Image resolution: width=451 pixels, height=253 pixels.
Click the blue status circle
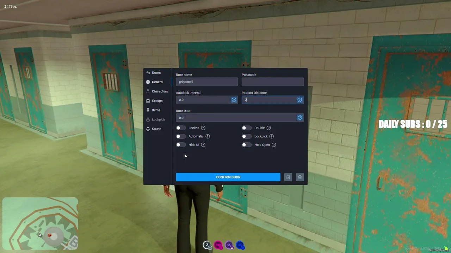coord(240,245)
